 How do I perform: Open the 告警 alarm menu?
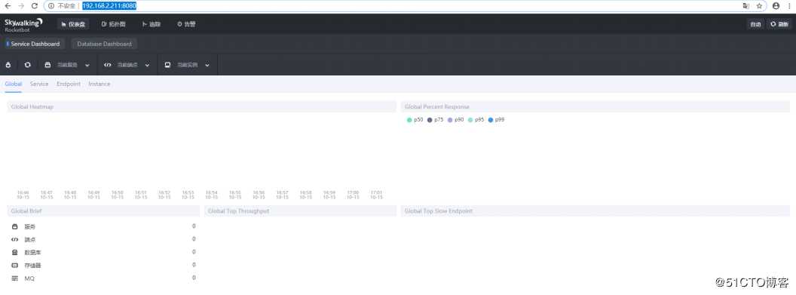point(186,24)
